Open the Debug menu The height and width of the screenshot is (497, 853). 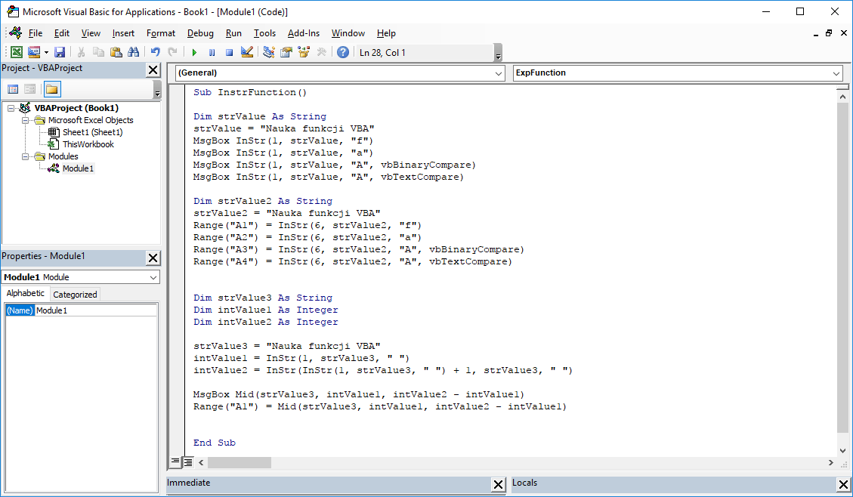(199, 33)
